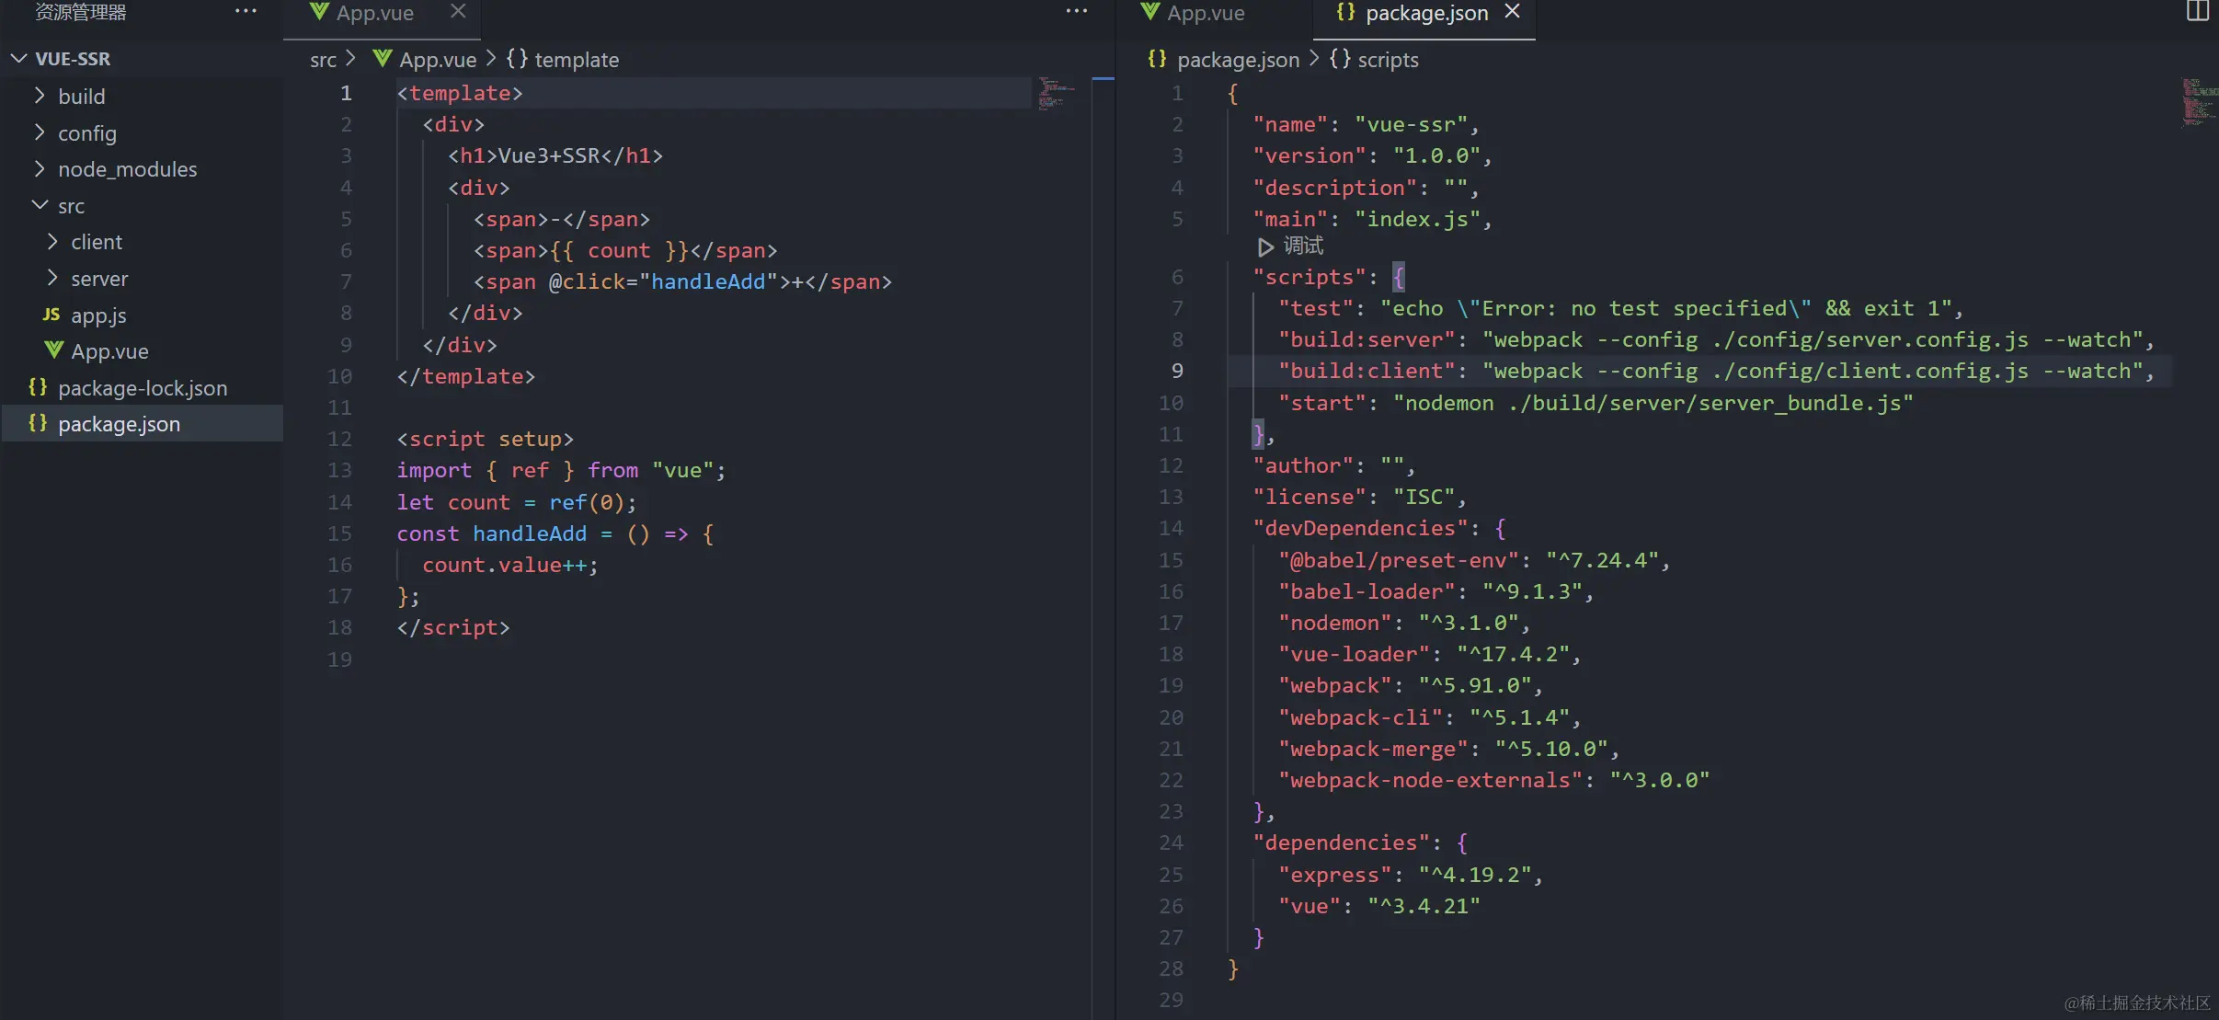Click the JS icon of app.js
The image size is (2219, 1020).
coord(51,315)
